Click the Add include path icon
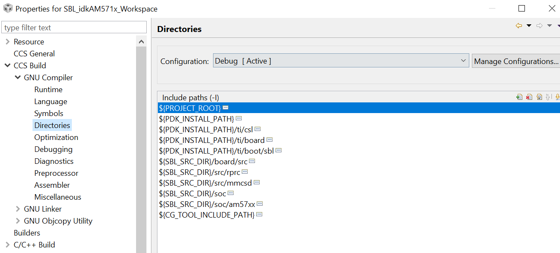This screenshot has width=560, height=253. point(519,97)
